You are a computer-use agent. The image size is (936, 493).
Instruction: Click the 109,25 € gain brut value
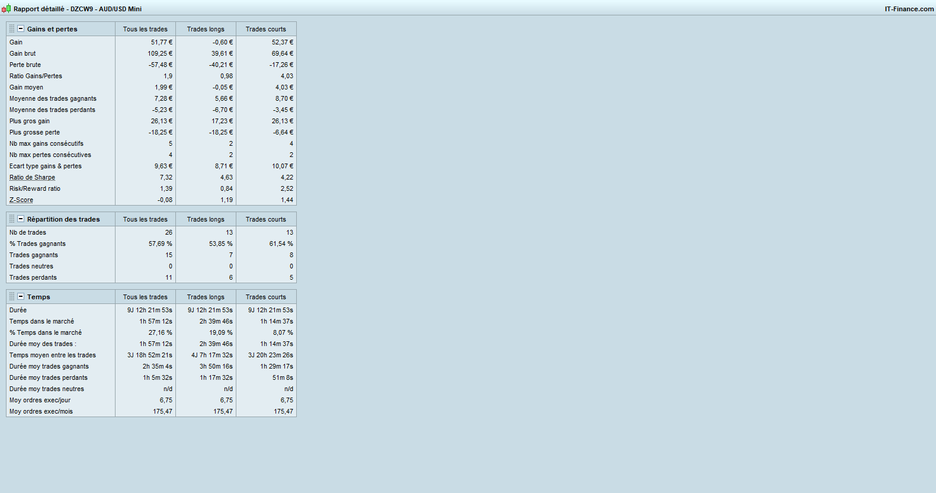pyautogui.click(x=160, y=53)
